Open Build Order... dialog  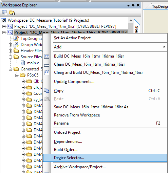105,150
